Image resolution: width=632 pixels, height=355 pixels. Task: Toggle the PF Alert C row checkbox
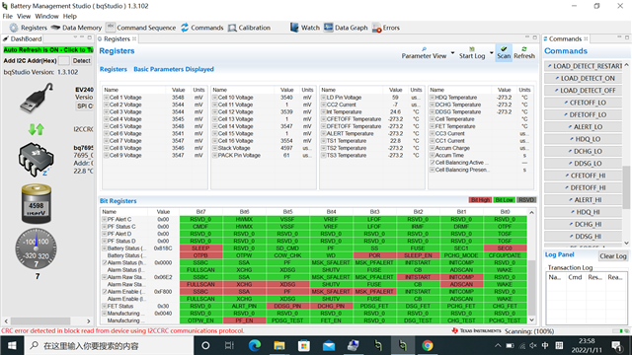point(105,219)
